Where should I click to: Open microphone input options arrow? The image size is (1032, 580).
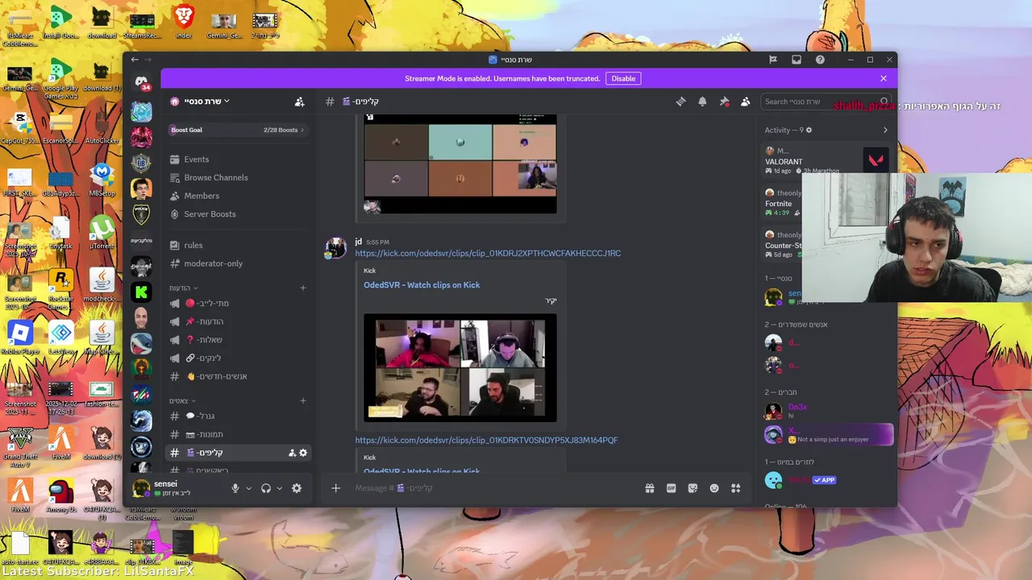248,488
